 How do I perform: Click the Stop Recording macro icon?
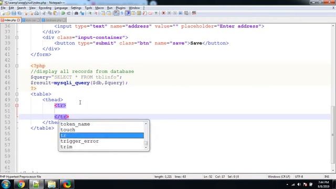(169, 13)
